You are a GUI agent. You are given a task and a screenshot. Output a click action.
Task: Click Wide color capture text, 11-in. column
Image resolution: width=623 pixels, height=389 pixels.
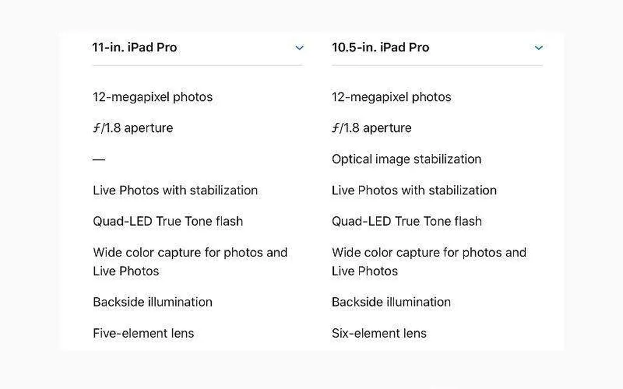190,261
